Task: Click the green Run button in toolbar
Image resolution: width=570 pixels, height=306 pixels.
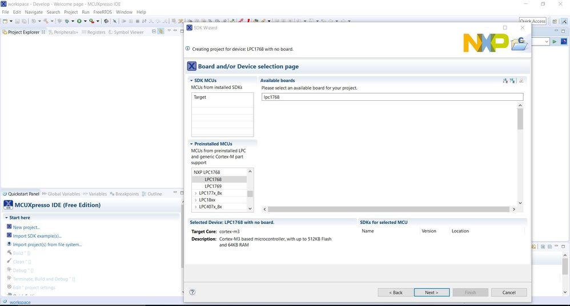Action: (79, 21)
